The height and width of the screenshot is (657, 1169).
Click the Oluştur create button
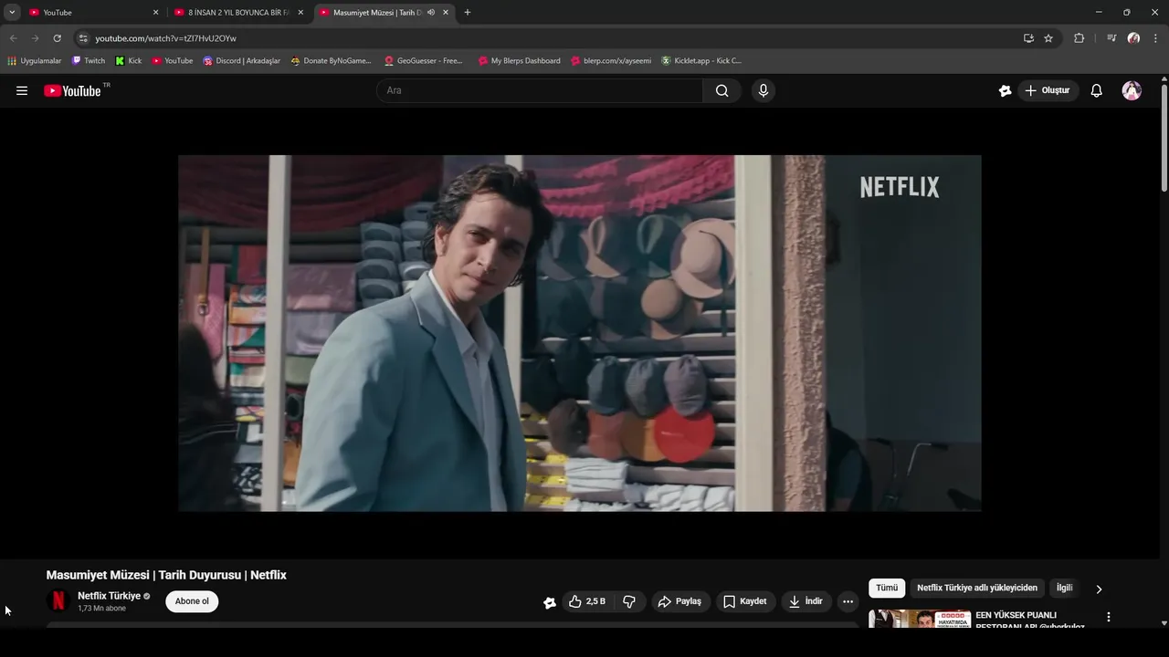coord(1048,90)
